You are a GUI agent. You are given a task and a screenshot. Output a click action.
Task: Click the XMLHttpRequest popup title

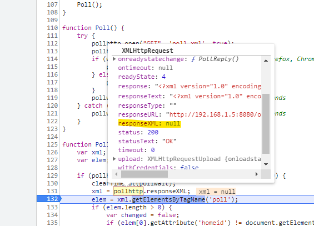tap(147, 51)
